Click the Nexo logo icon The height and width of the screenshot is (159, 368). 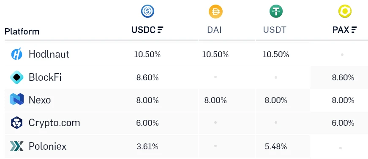[16, 99]
